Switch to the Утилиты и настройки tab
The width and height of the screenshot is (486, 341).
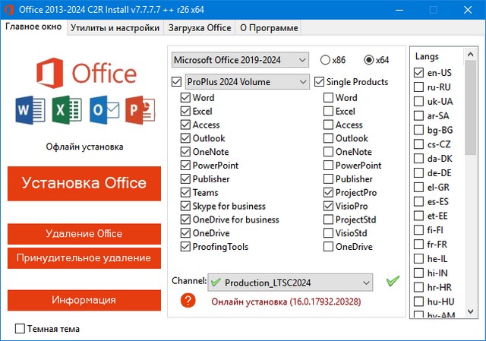pyautogui.click(x=115, y=28)
